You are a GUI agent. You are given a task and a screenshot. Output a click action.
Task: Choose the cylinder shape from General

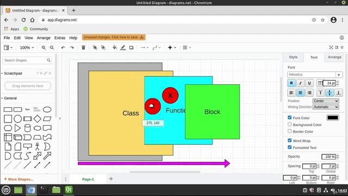click(x=28, y=128)
